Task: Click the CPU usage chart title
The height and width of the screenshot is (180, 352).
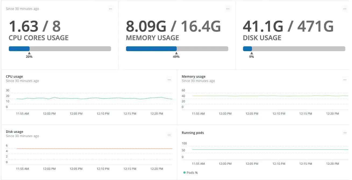Action: click(14, 77)
